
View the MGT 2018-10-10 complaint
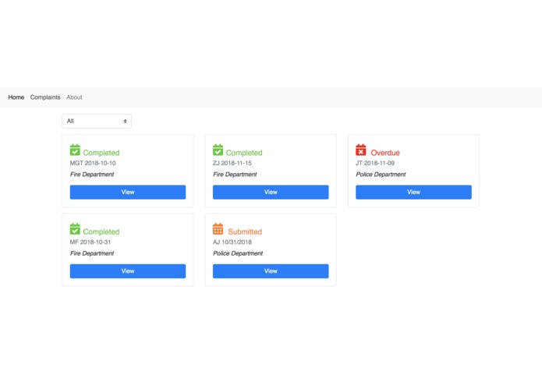click(x=128, y=192)
